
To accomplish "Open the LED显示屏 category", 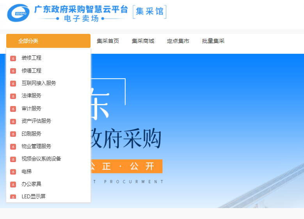I will 34,196.
